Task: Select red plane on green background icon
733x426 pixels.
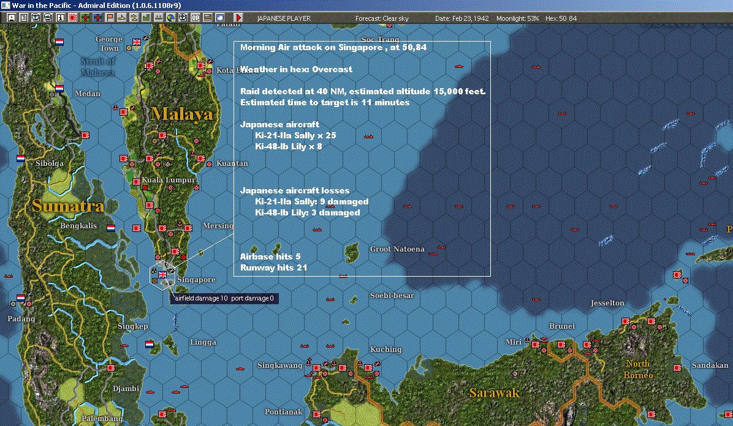Action: pos(85,18)
